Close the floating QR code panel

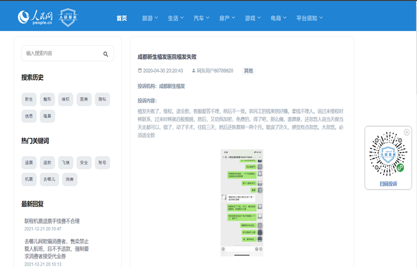click(407, 132)
